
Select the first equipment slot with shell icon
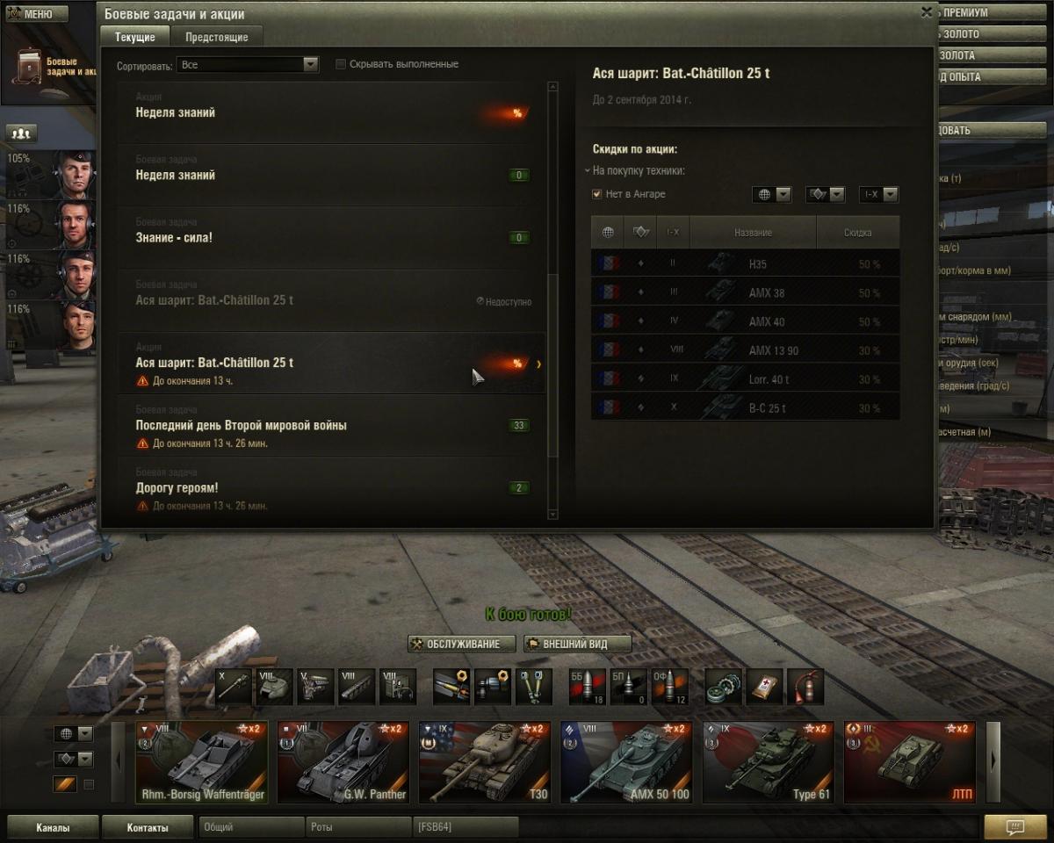[452, 686]
